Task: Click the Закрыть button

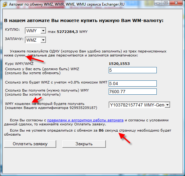Action: pyautogui.click(x=84, y=144)
